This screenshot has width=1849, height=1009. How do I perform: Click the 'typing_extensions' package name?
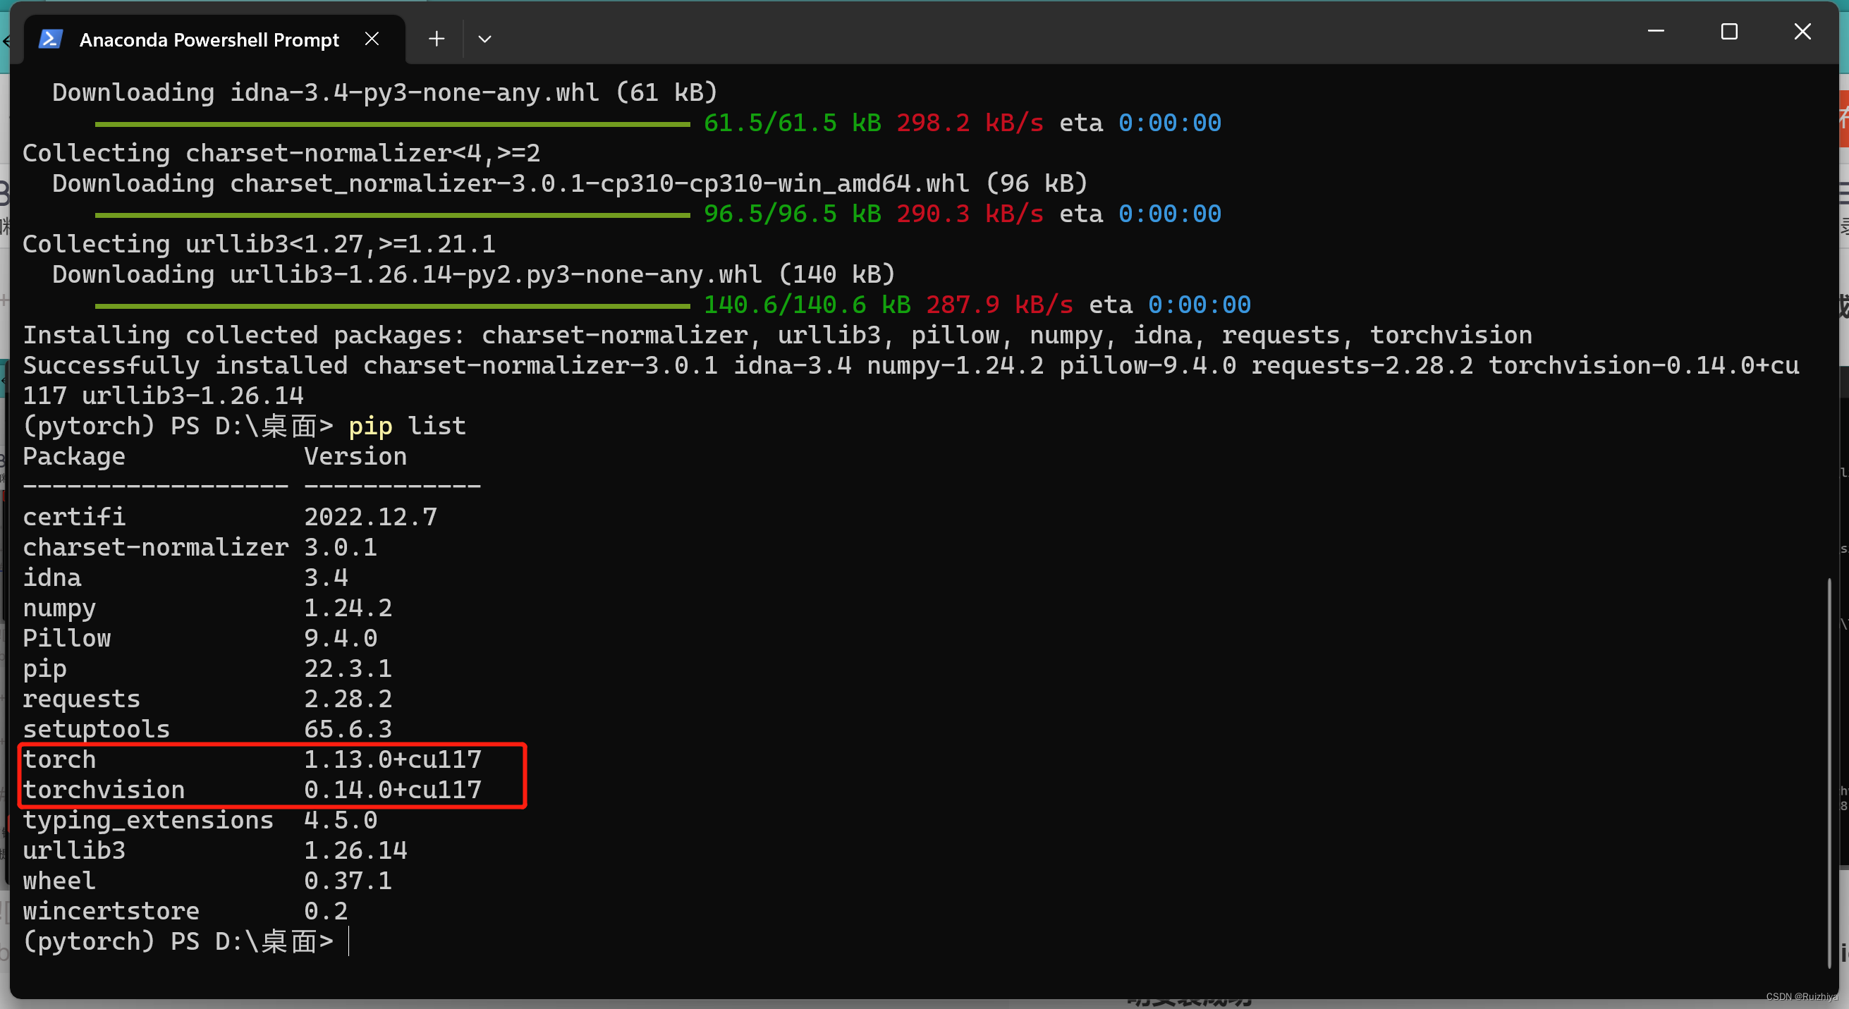tap(149, 820)
